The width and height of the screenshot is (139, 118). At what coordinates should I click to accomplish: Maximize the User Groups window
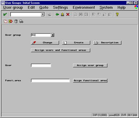click(132, 3)
